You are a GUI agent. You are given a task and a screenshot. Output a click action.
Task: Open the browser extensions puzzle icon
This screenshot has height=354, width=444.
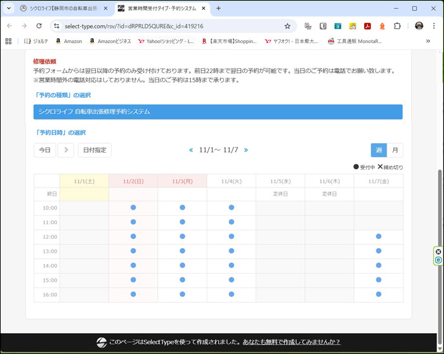(x=397, y=26)
